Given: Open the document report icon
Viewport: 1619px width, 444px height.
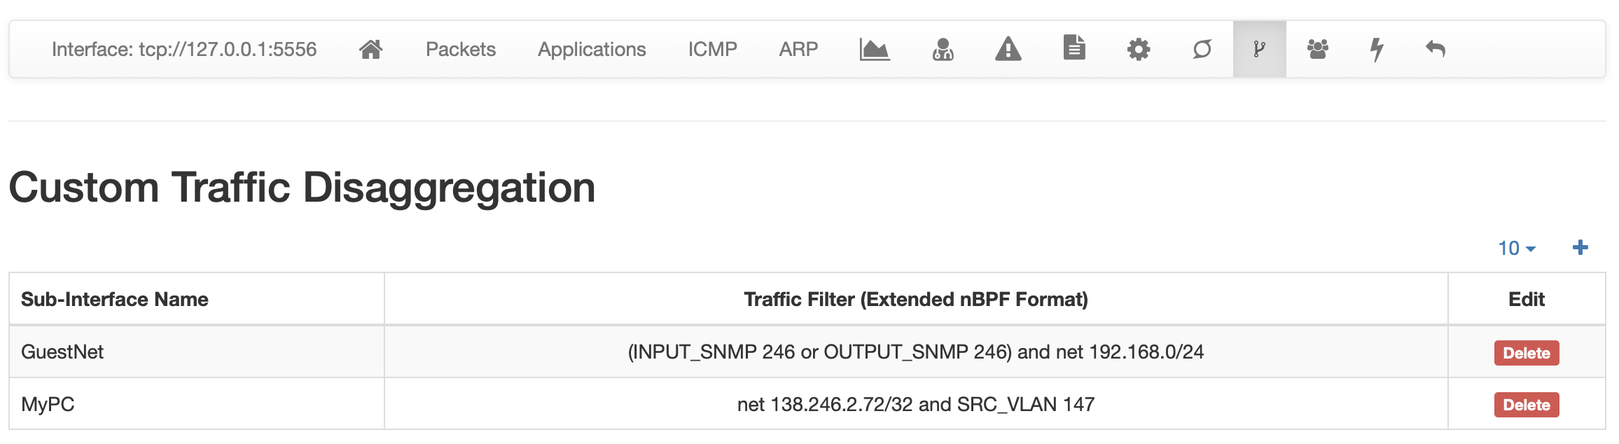Looking at the screenshot, I should tap(1074, 48).
